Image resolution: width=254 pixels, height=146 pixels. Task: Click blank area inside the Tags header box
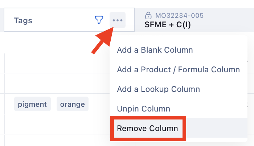[x=62, y=20]
